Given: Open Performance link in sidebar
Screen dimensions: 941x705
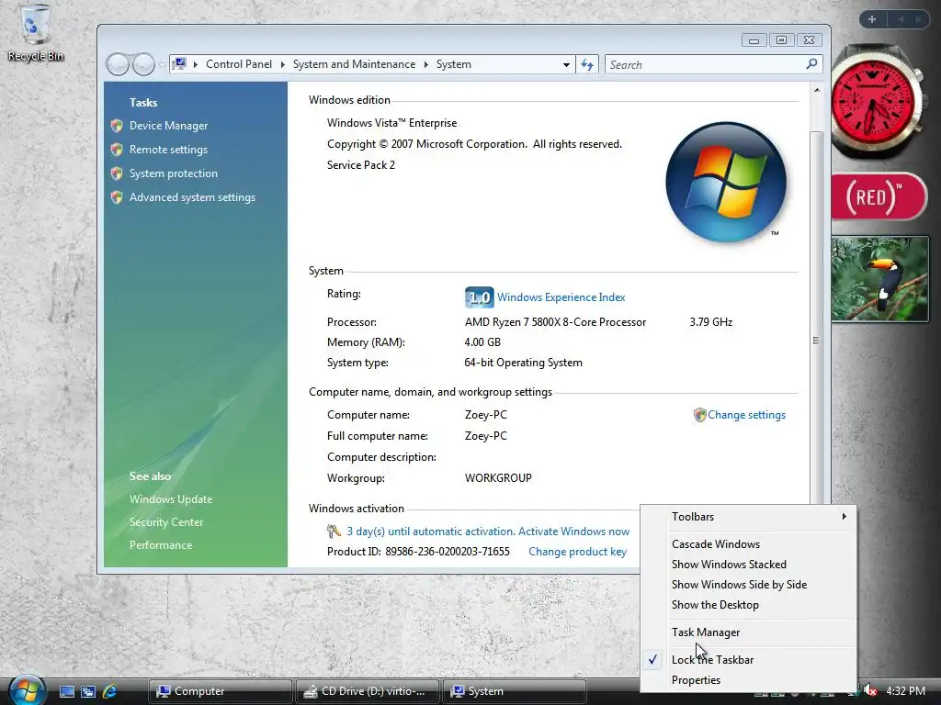Looking at the screenshot, I should [161, 545].
